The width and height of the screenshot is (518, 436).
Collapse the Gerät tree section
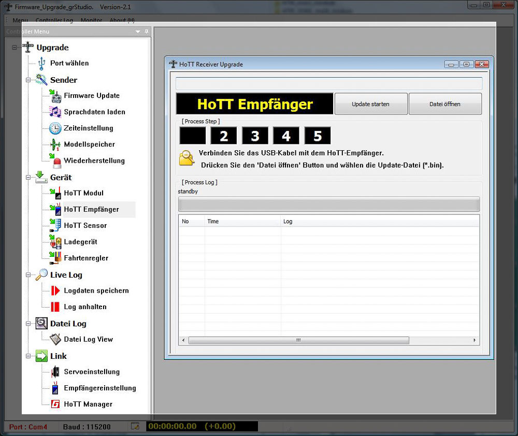[x=28, y=178]
